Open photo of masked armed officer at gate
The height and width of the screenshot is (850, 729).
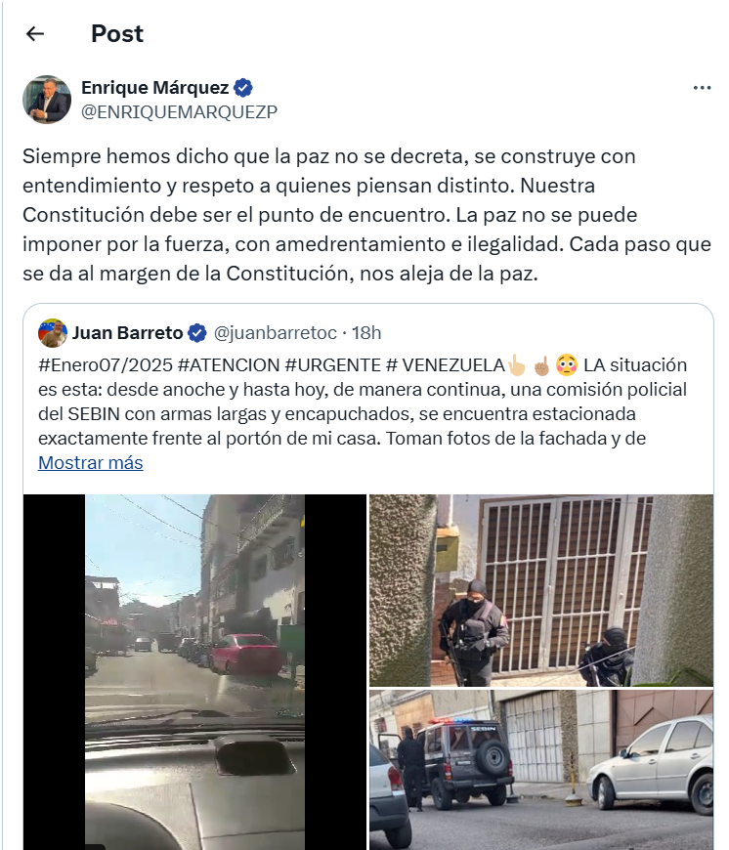[541, 590]
